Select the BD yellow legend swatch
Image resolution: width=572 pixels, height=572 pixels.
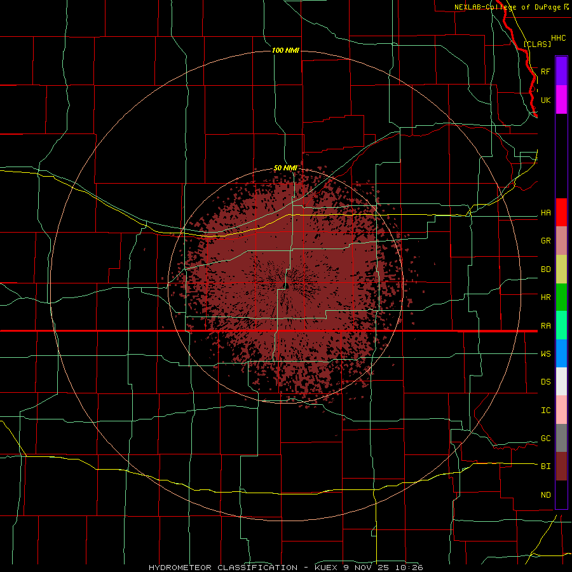point(561,269)
